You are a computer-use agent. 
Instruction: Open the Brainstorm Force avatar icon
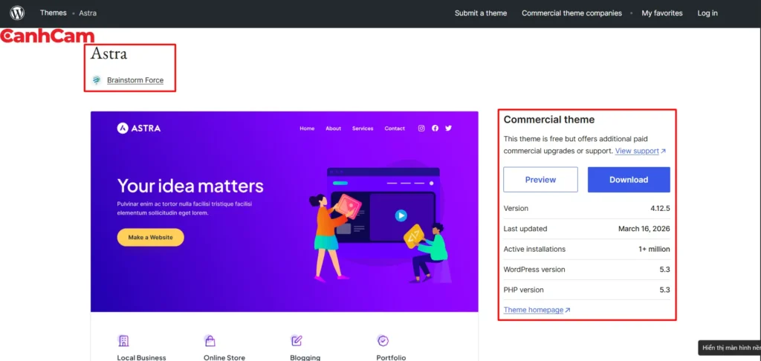pos(97,80)
